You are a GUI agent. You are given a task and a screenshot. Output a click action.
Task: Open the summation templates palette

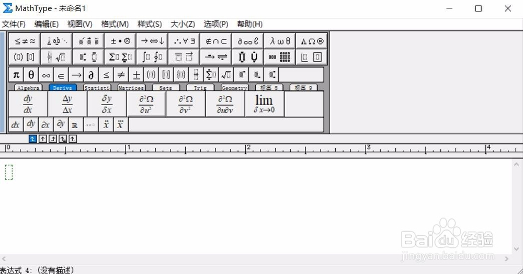(120, 57)
